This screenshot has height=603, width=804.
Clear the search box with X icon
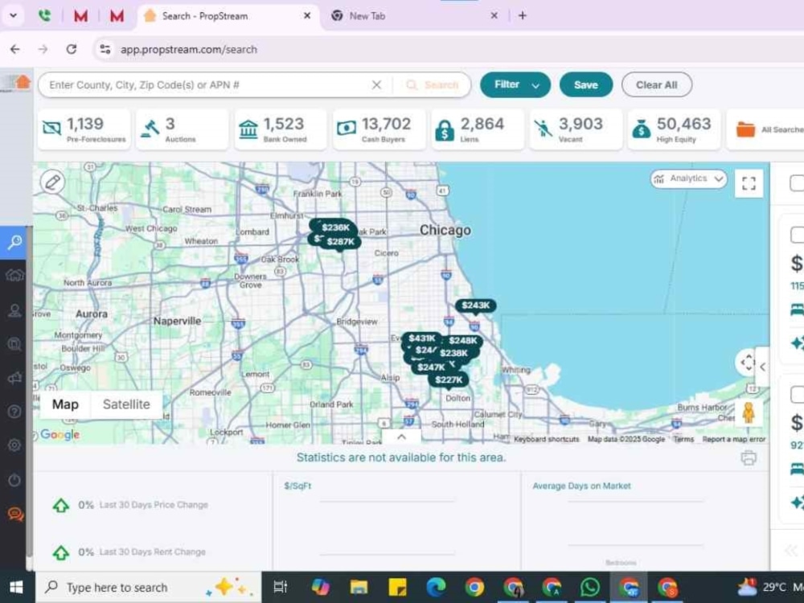(376, 84)
